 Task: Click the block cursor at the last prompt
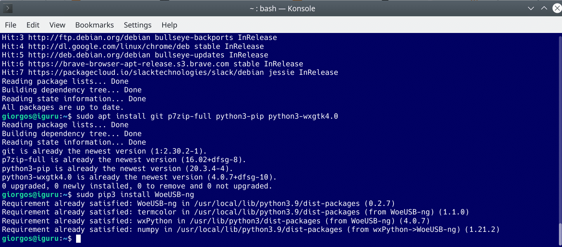[78, 238]
